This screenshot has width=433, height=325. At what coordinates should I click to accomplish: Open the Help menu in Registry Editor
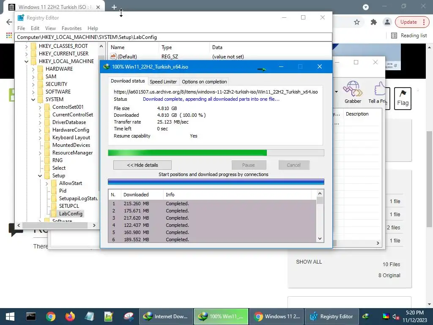(93, 28)
